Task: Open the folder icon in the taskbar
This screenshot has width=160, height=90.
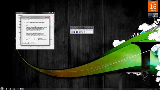Action: [14, 89]
